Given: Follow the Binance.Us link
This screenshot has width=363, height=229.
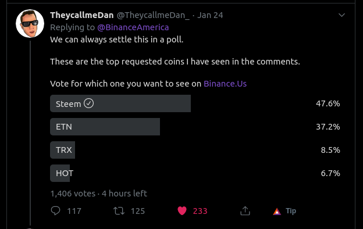Looking at the screenshot, I should pos(225,84).
